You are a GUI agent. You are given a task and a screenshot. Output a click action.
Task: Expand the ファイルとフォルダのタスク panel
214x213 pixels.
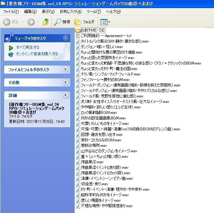(66, 69)
